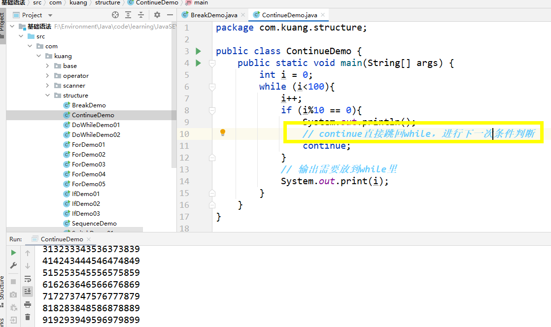Rerun ContinueDemo with green play button
The height and width of the screenshot is (327, 551).
(x=13, y=253)
